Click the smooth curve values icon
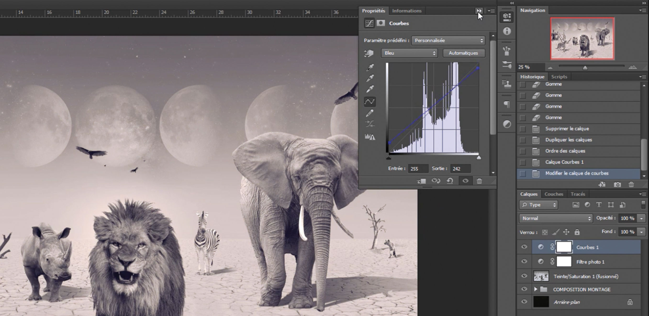The width and height of the screenshot is (649, 316). pos(370,124)
